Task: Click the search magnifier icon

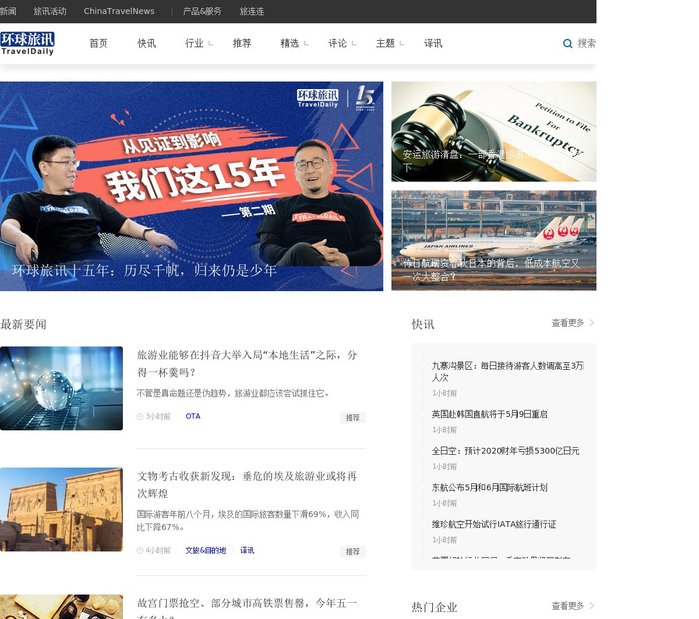Action: click(x=567, y=44)
